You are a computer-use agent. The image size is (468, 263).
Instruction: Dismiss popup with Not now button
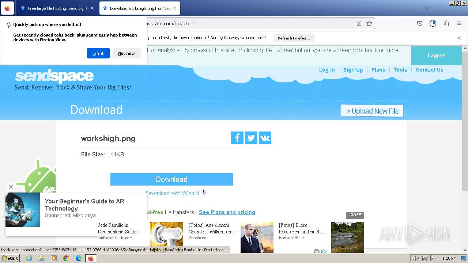(127, 53)
